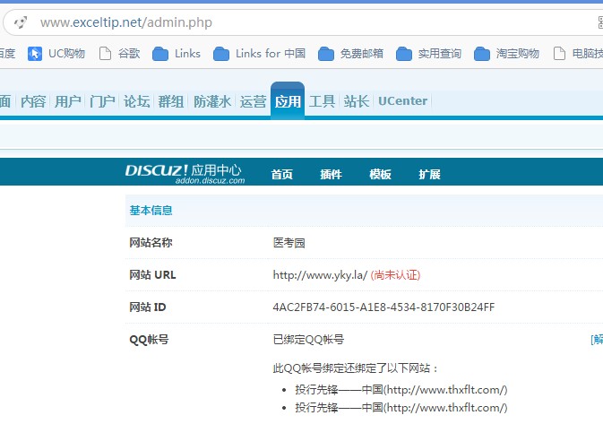Screen dimensions: 603x424
Task: Click the 网站 ID label
Action: tap(148, 307)
